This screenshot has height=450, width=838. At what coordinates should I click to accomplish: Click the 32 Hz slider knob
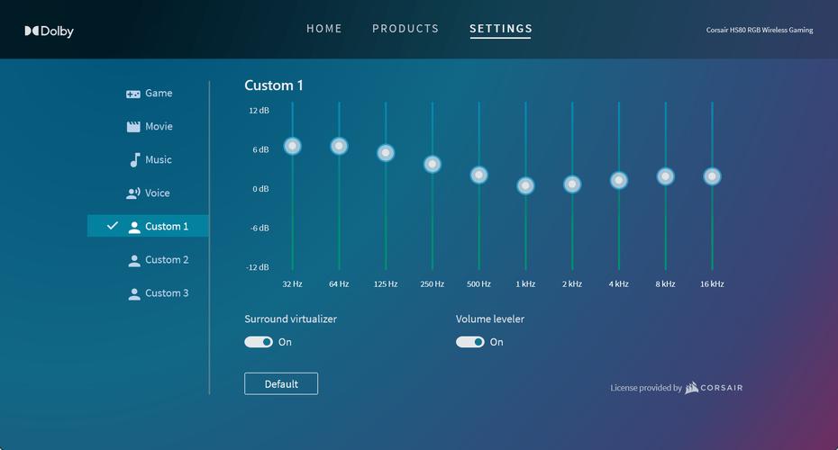(x=292, y=146)
